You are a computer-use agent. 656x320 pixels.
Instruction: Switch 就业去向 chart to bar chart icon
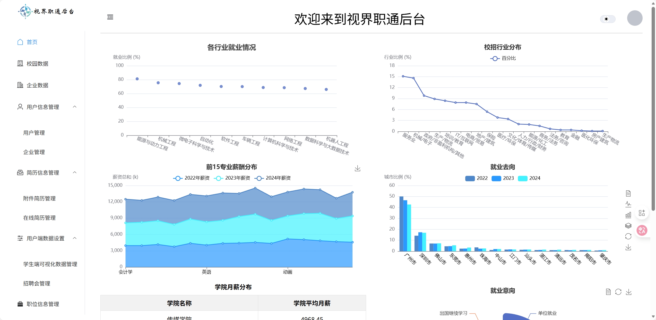(628, 215)
